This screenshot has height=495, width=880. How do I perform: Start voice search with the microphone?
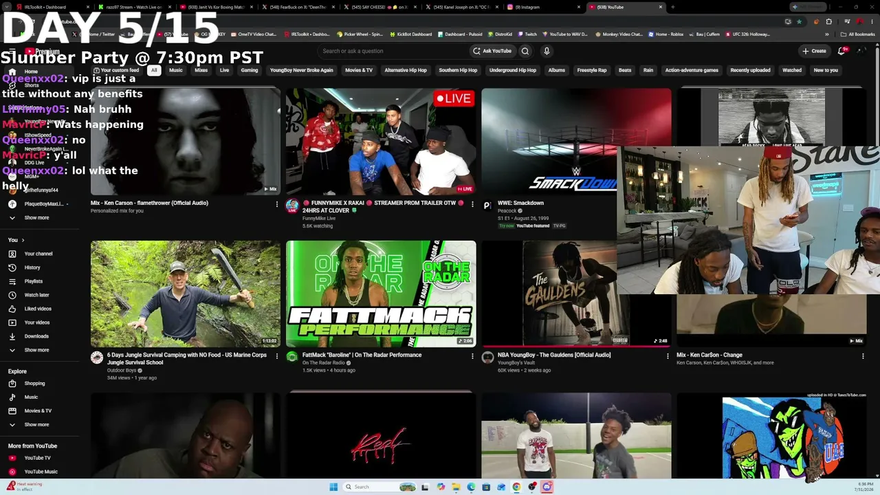(x=547, y=51)
